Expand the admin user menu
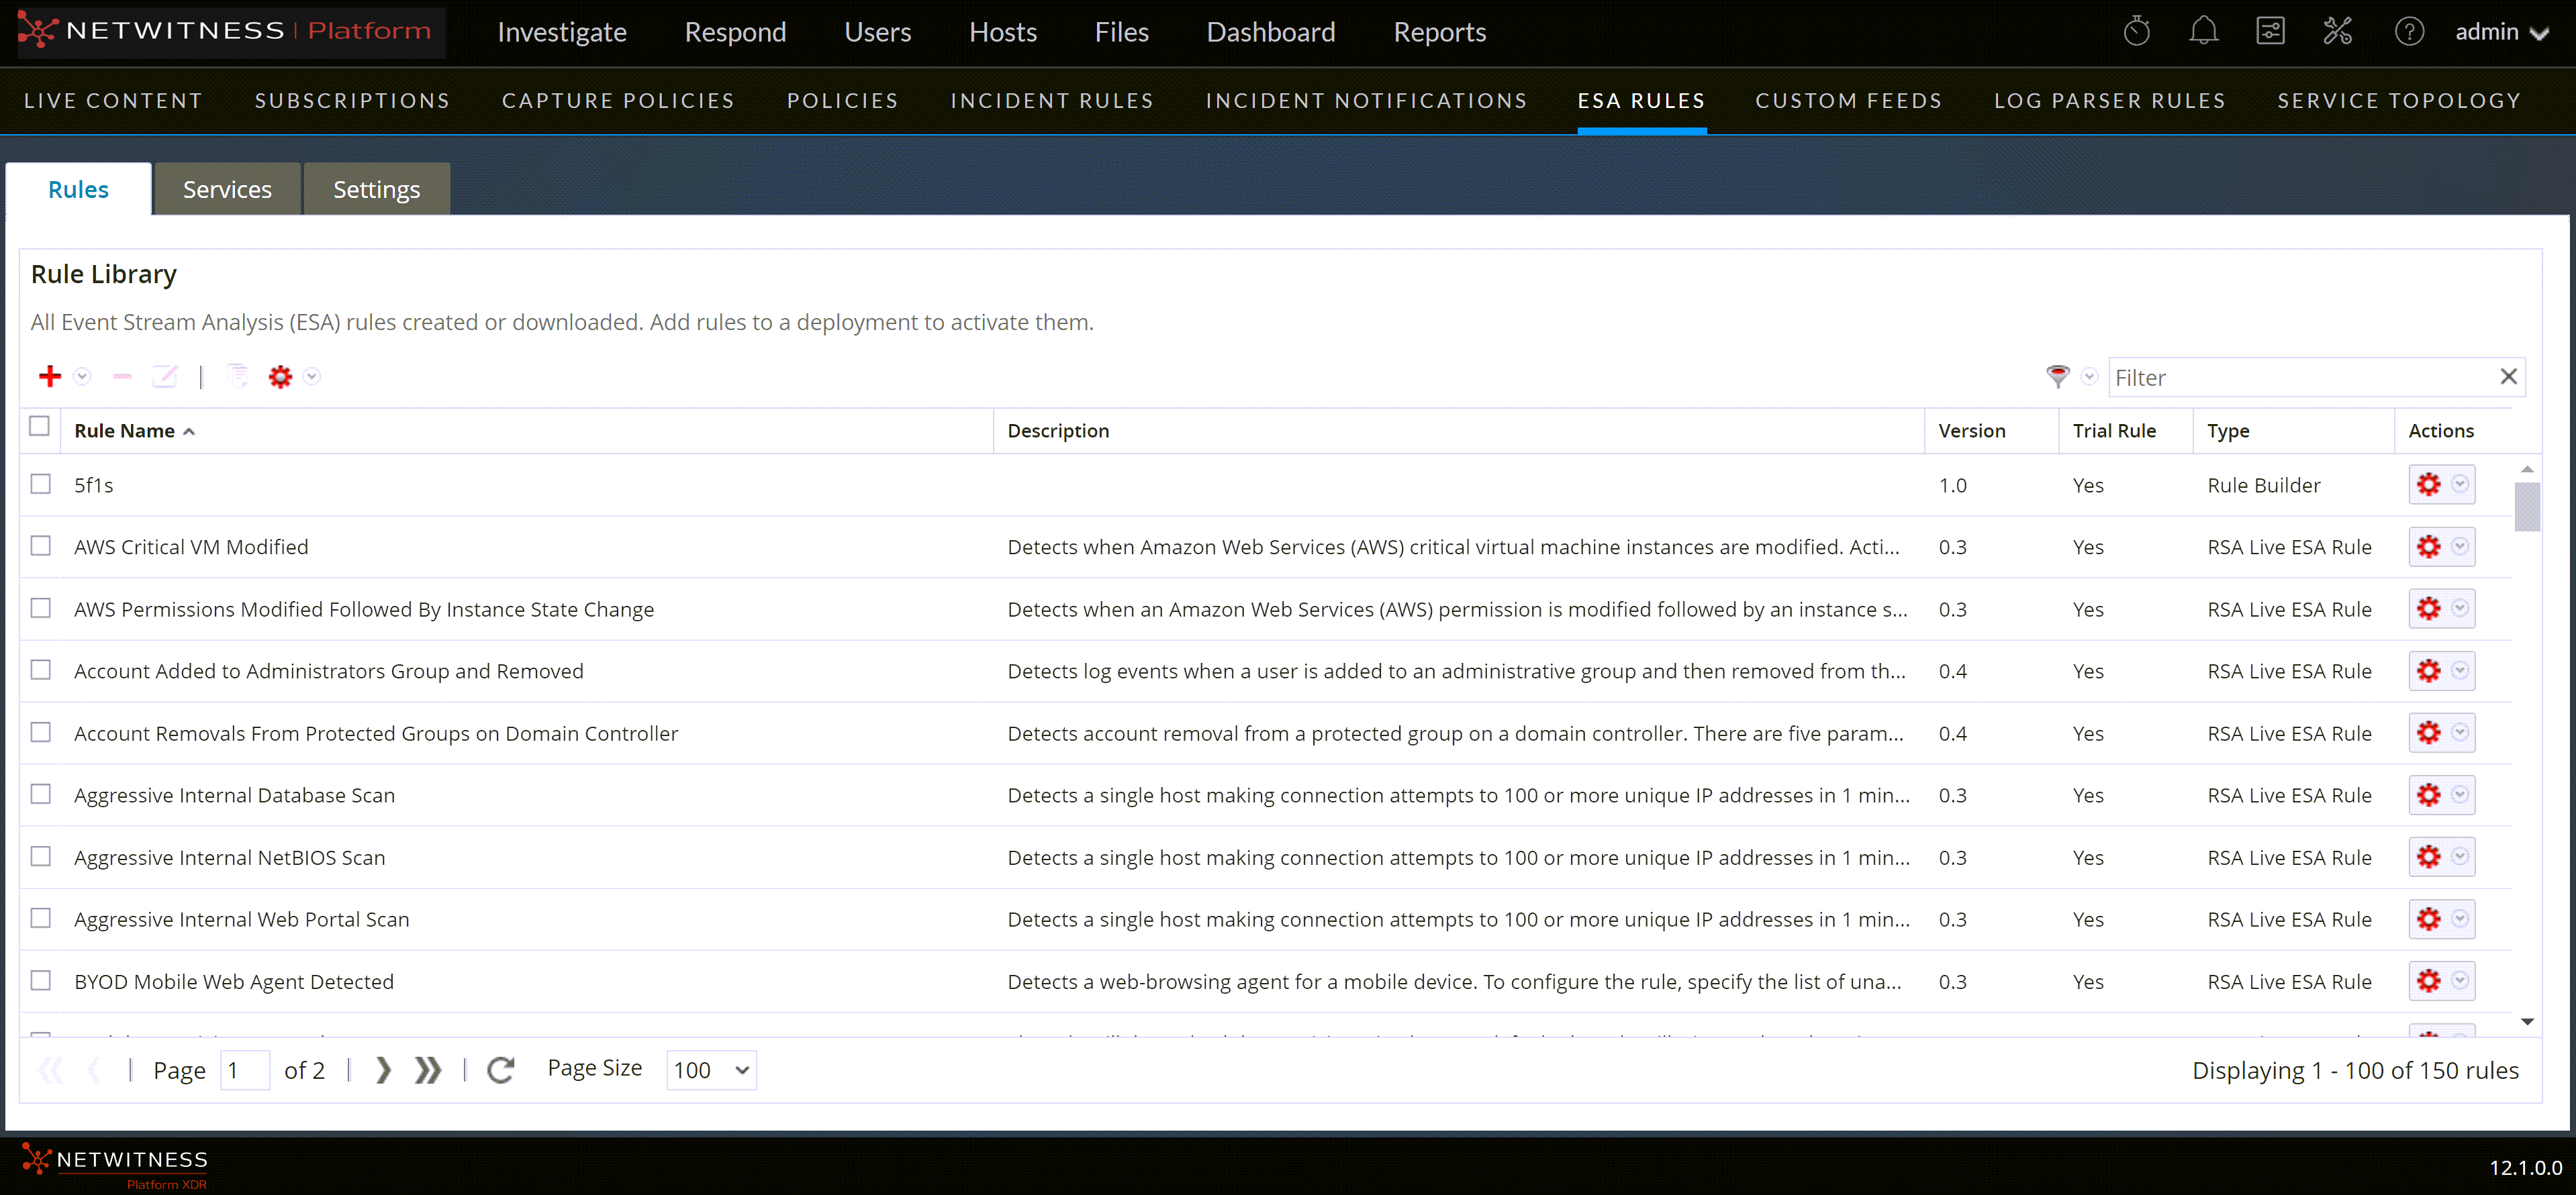The height and width of the screenshot is (1195, 2576). (x=2501, y=32)
